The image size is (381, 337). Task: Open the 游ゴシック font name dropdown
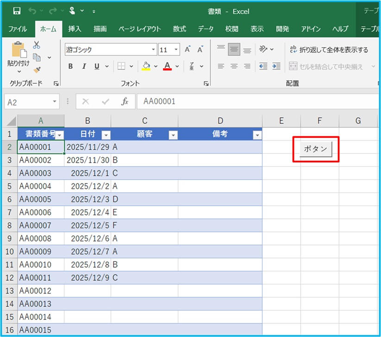[x=154, y=49]
